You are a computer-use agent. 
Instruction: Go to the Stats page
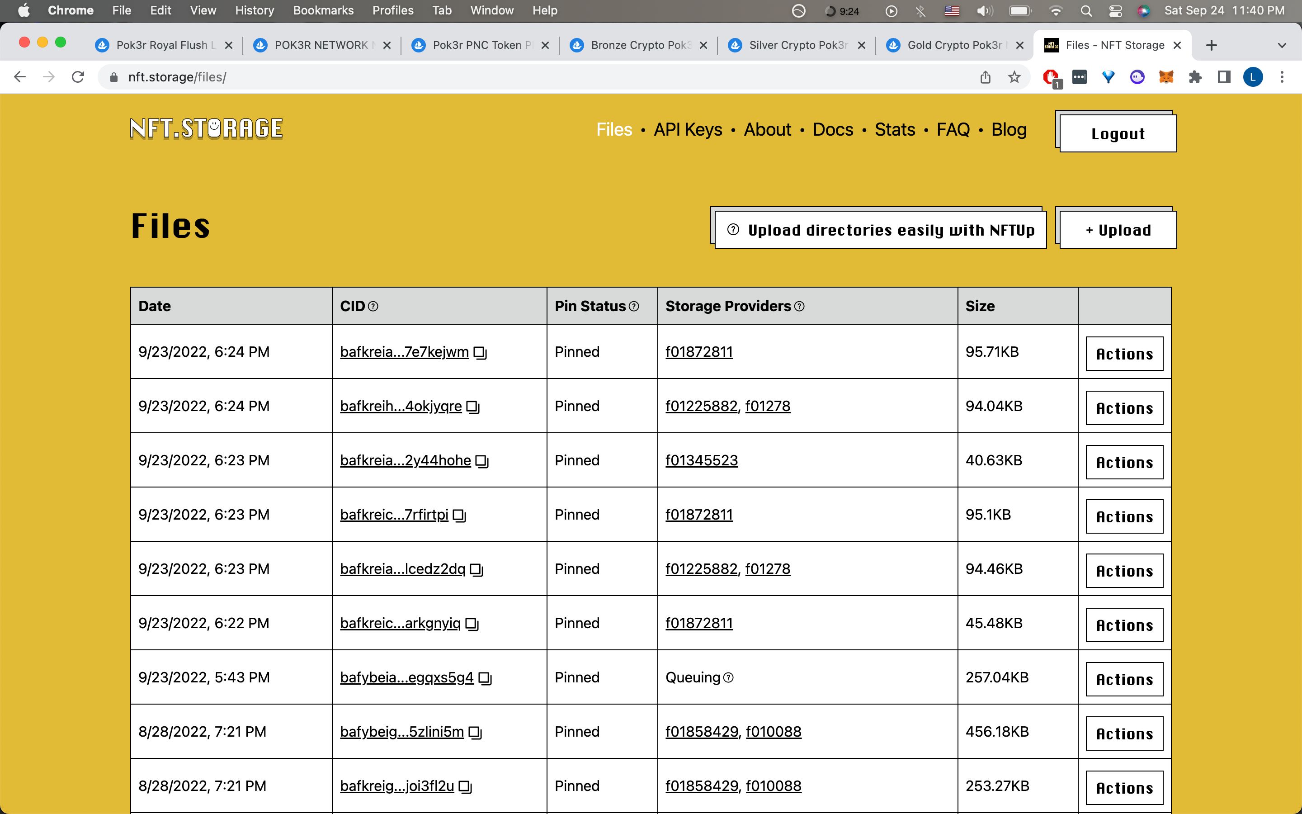[895, 130]
